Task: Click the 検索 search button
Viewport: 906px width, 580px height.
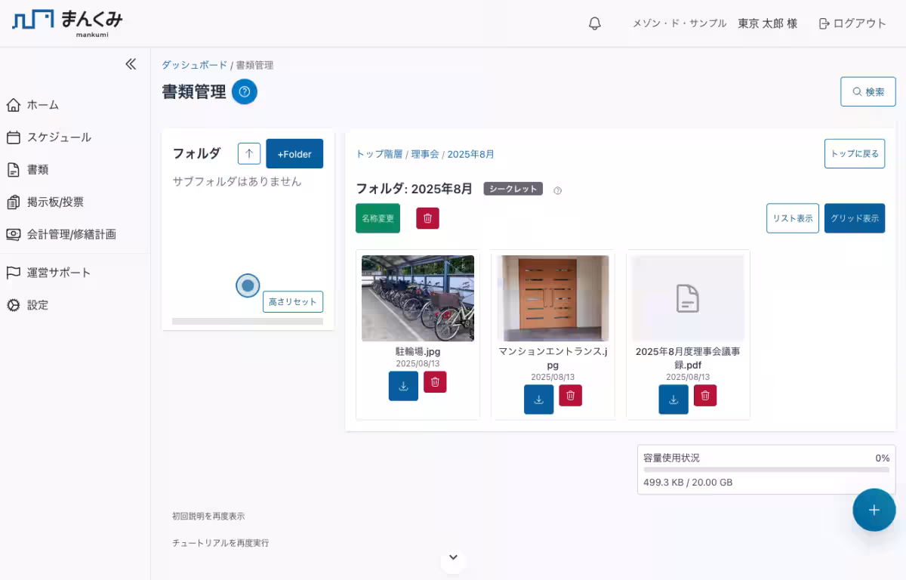Action: (867, 91)
